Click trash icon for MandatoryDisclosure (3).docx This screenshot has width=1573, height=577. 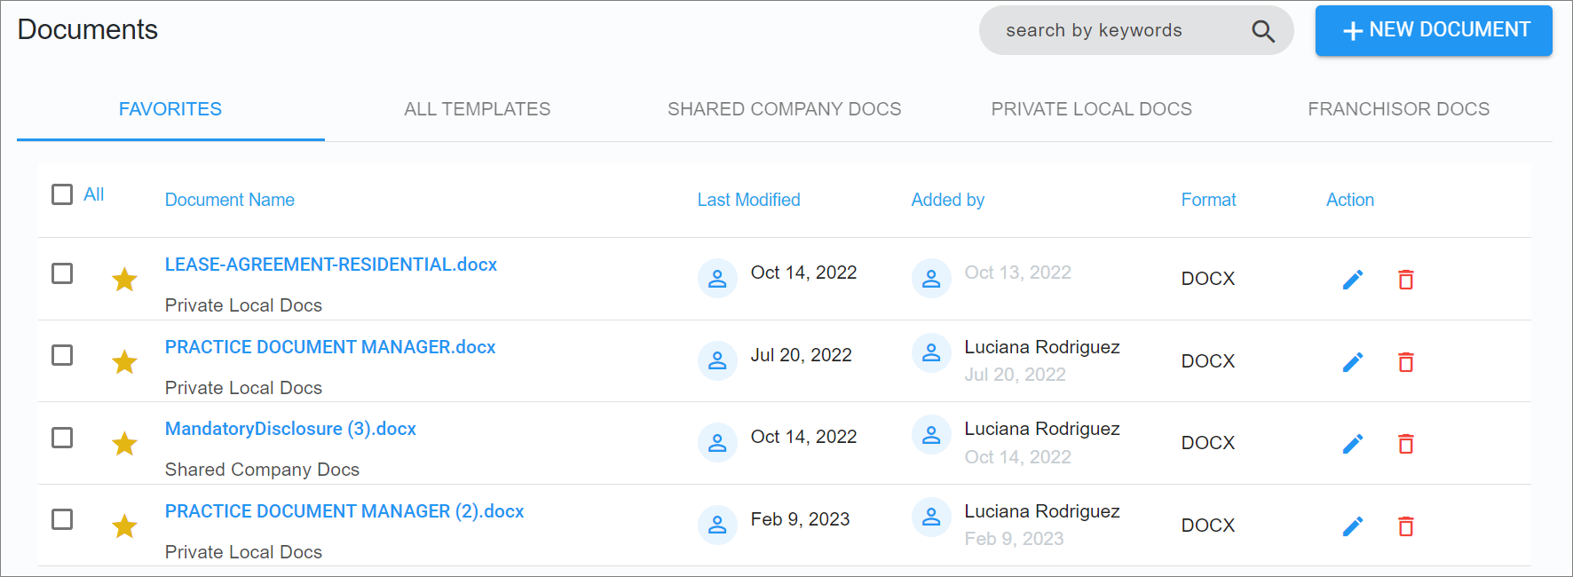coord(1406,444)
